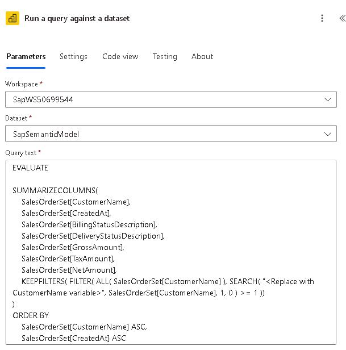Expand the Dataset field chevron arrow

[327, 134]
